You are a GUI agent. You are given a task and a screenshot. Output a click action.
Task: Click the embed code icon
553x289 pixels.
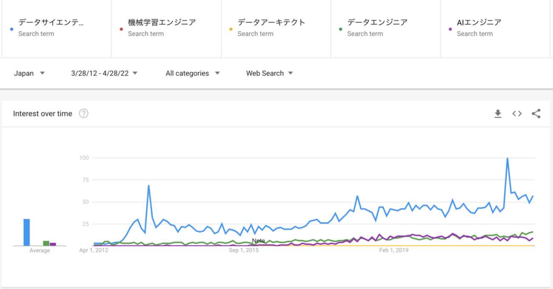point(517,114)
